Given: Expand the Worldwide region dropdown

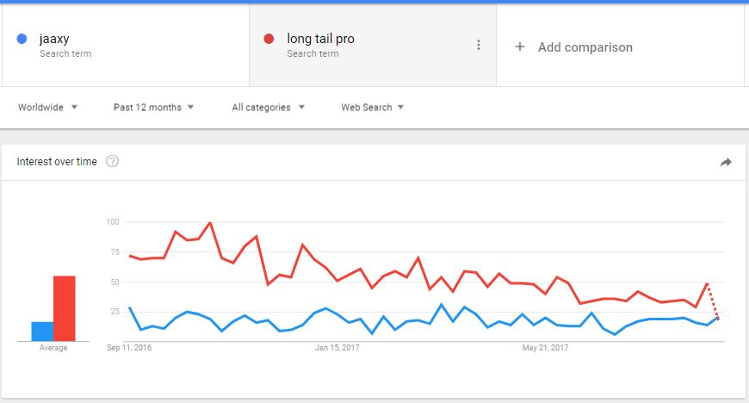Looking at the screenshot, I should [47, 107].
